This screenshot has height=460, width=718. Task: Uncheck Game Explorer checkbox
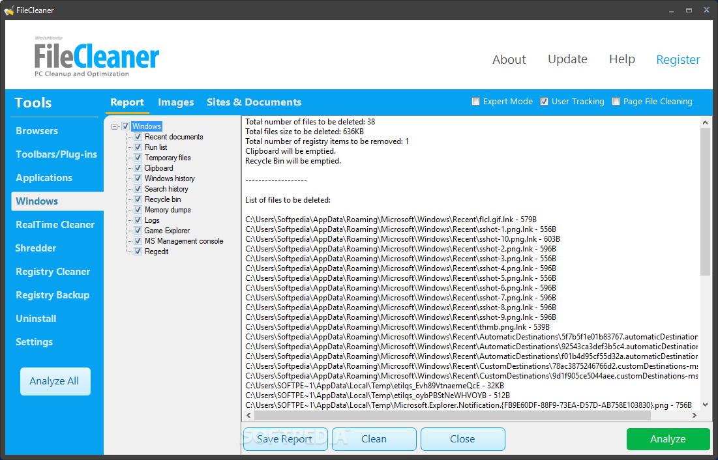[x=138, y=230]
